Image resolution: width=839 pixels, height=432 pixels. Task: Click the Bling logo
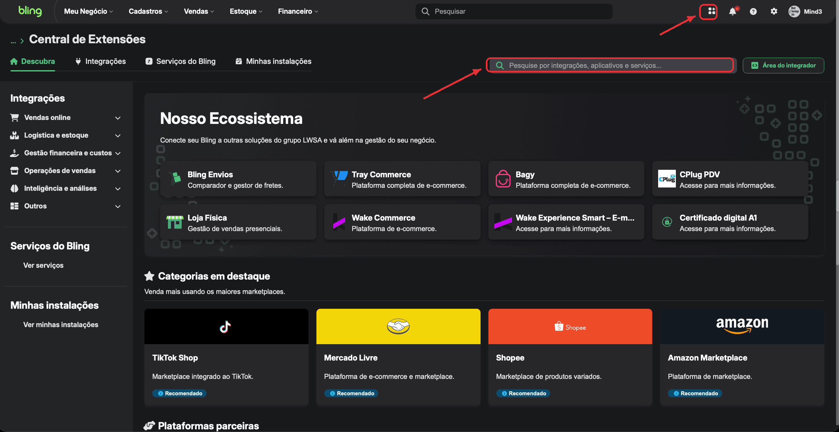pos(30,11)
